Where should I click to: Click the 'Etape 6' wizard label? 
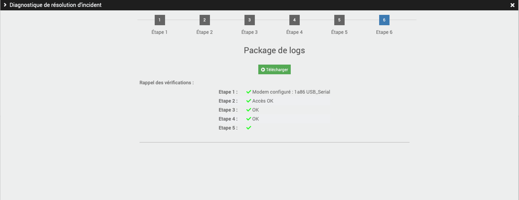[384, 32]
